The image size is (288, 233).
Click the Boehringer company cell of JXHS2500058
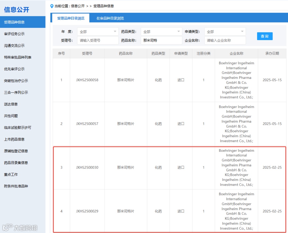point(236,80)
